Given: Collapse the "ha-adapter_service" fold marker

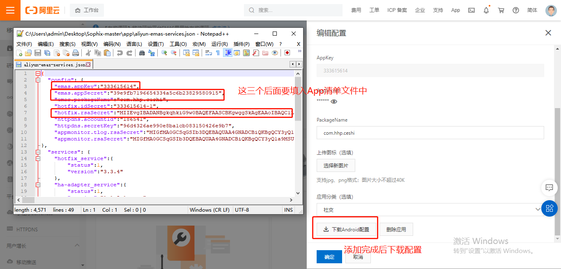Looking at the screenshot, I should point(38,185).
